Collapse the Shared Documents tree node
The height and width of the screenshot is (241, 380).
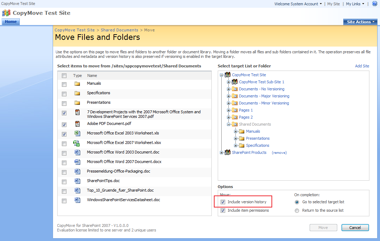tap(228, 124)
